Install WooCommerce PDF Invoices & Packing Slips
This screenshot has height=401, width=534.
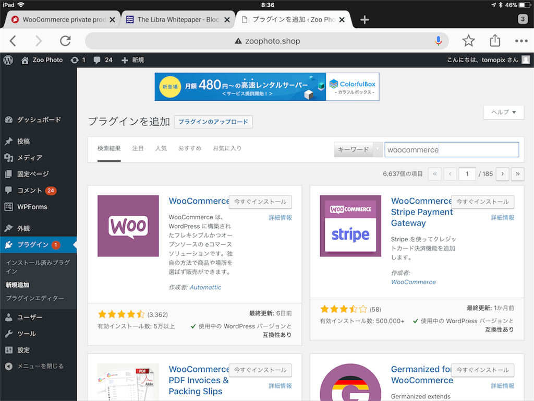260,370
